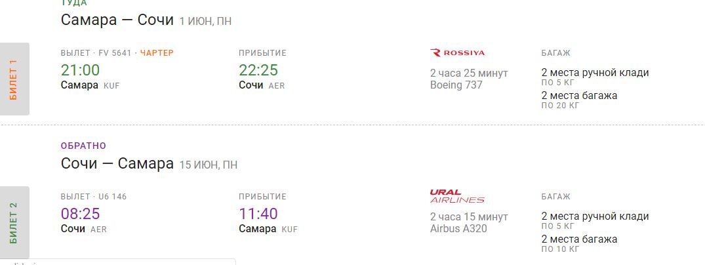
Task: Click the Сочи — Самара route heading
Action: (x=117, y=163)
